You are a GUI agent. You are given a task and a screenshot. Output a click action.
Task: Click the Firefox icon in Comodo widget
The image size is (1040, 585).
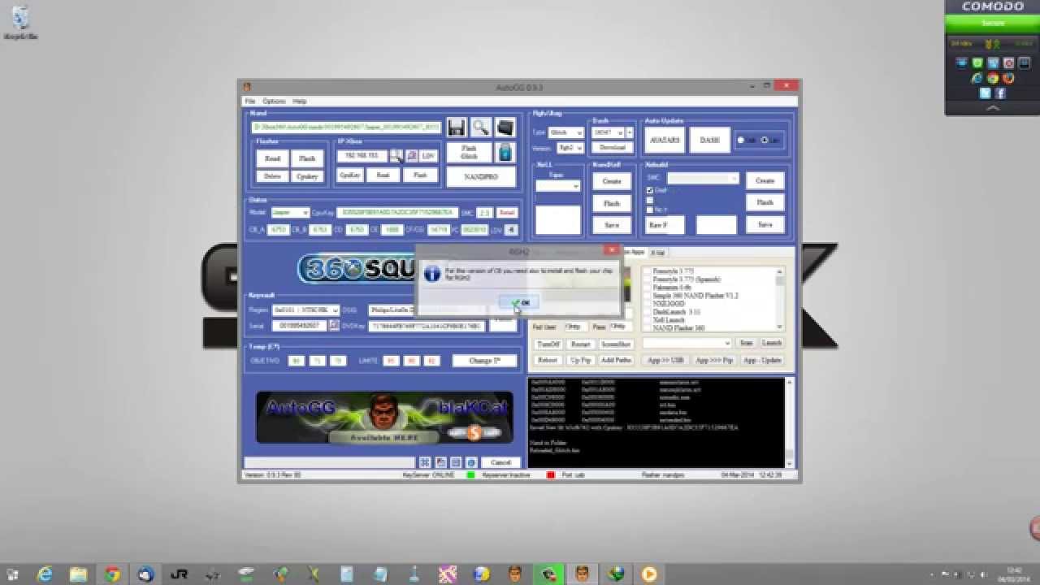pyautogui.click(x=1008, y=78)
